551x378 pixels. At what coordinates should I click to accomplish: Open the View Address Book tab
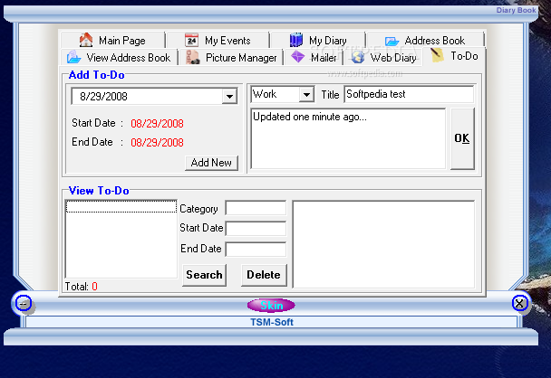point(119,57)
